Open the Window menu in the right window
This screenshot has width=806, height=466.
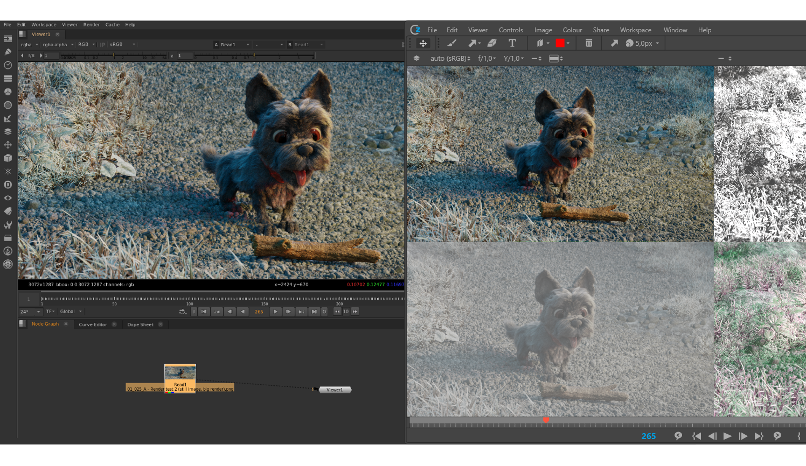point(675,30)
